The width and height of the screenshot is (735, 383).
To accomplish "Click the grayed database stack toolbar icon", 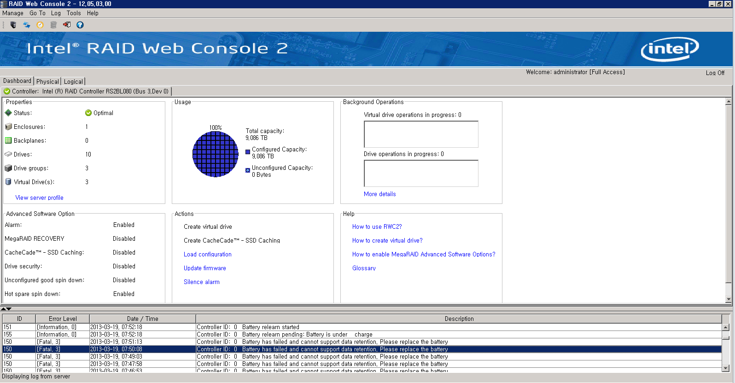I will (x=53, y=25).
